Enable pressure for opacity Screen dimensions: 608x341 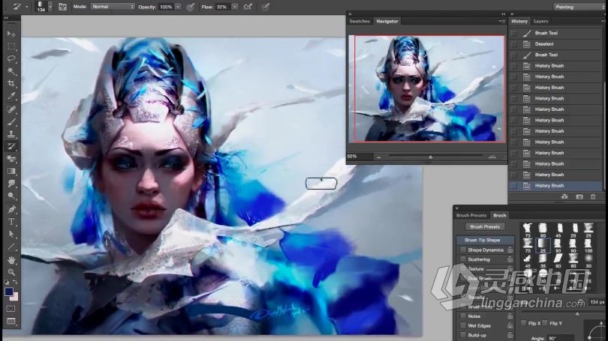tap(191, 7)
